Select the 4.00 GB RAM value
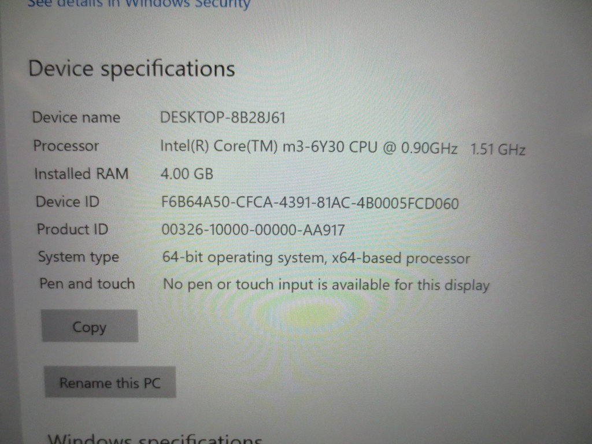 pyautogui.click(x=187, y=174)
